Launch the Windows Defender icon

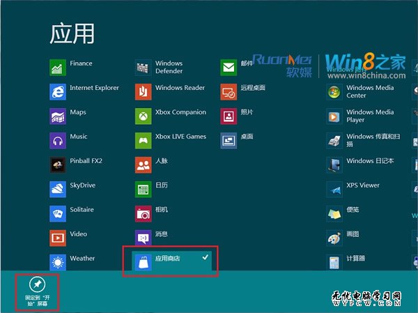143,68
